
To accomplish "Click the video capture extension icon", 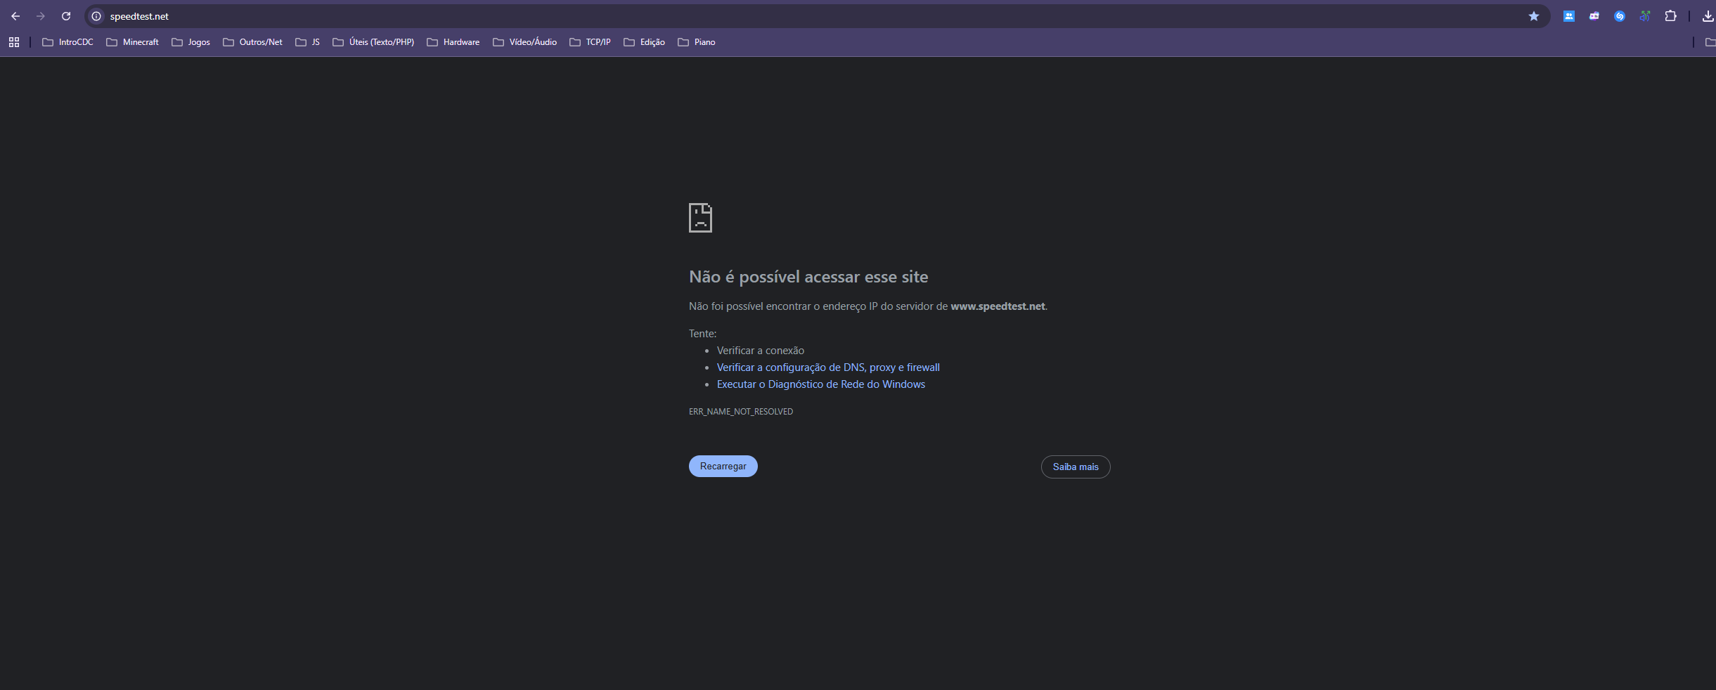I will coord(1594,15).
